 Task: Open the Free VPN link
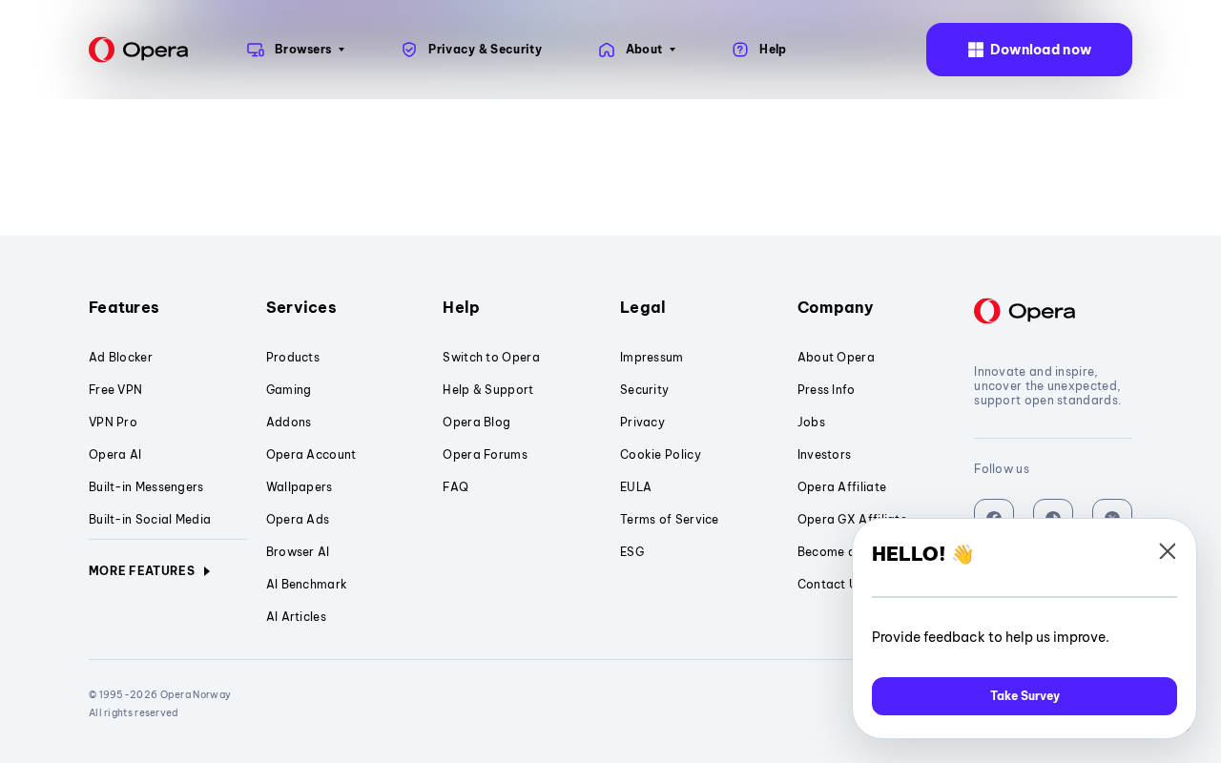click(115, 390)
